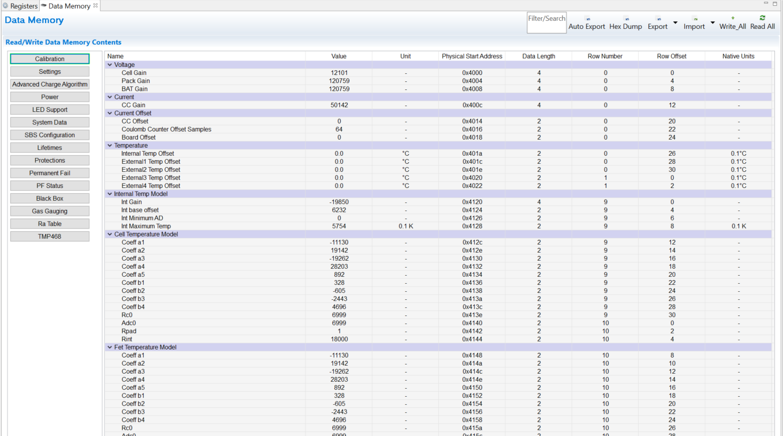The image size is (783, 436).
Task: Click the Import icon in toolbar
Action: [694, 19]
